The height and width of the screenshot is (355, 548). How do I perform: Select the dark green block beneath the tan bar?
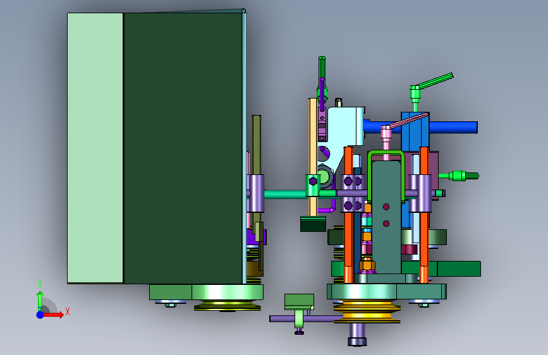(x=313, y=224)
